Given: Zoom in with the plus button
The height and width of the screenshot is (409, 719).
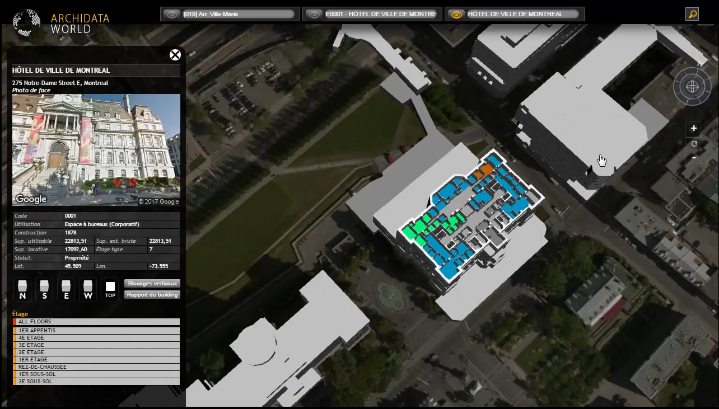Looking at the screenshot, I should (x=694, y=129).
